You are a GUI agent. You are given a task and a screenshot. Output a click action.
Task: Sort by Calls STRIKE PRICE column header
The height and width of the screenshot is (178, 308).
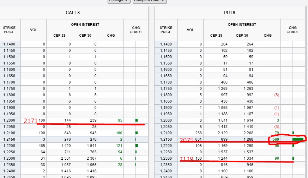tap(10, 30)
